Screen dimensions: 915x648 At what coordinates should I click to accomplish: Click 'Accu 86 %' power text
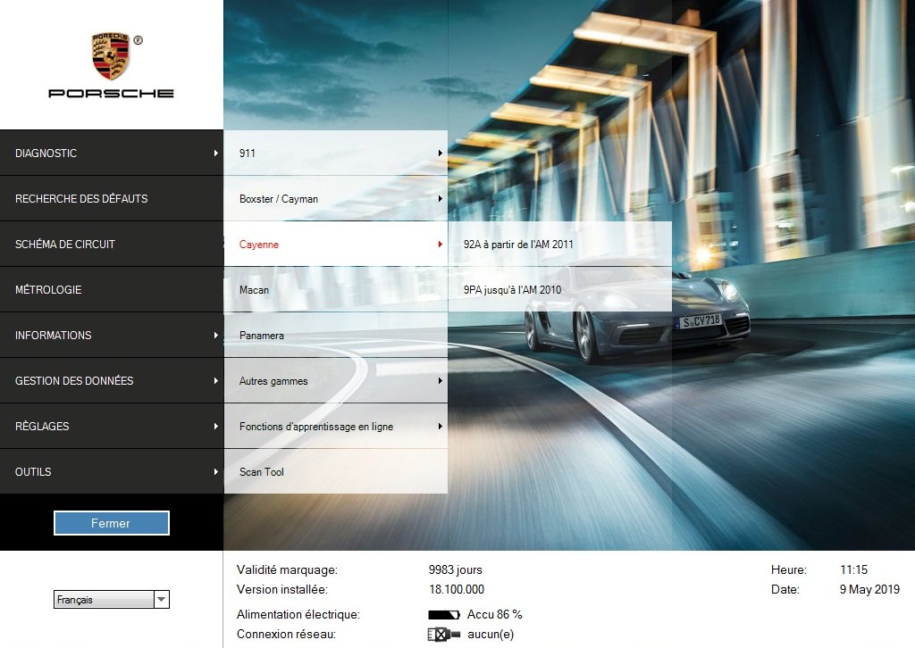pos(494,614)
